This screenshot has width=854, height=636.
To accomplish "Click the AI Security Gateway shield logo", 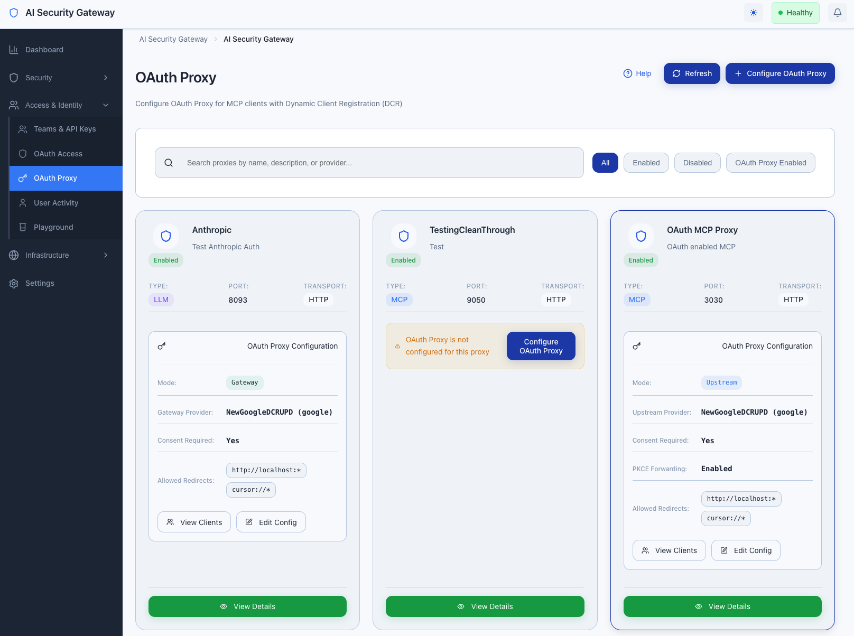I will 14,12.
